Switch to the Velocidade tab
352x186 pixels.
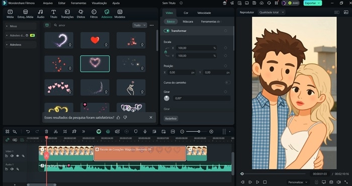(x=204, y=13)
